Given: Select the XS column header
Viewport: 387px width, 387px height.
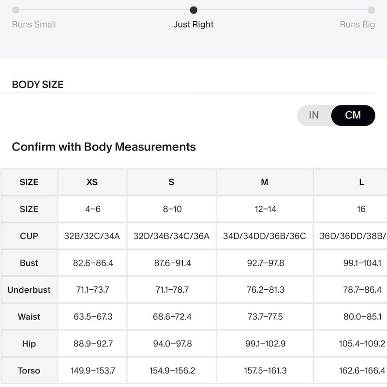Looking at the screenshot, I should (x=92, y=182).
